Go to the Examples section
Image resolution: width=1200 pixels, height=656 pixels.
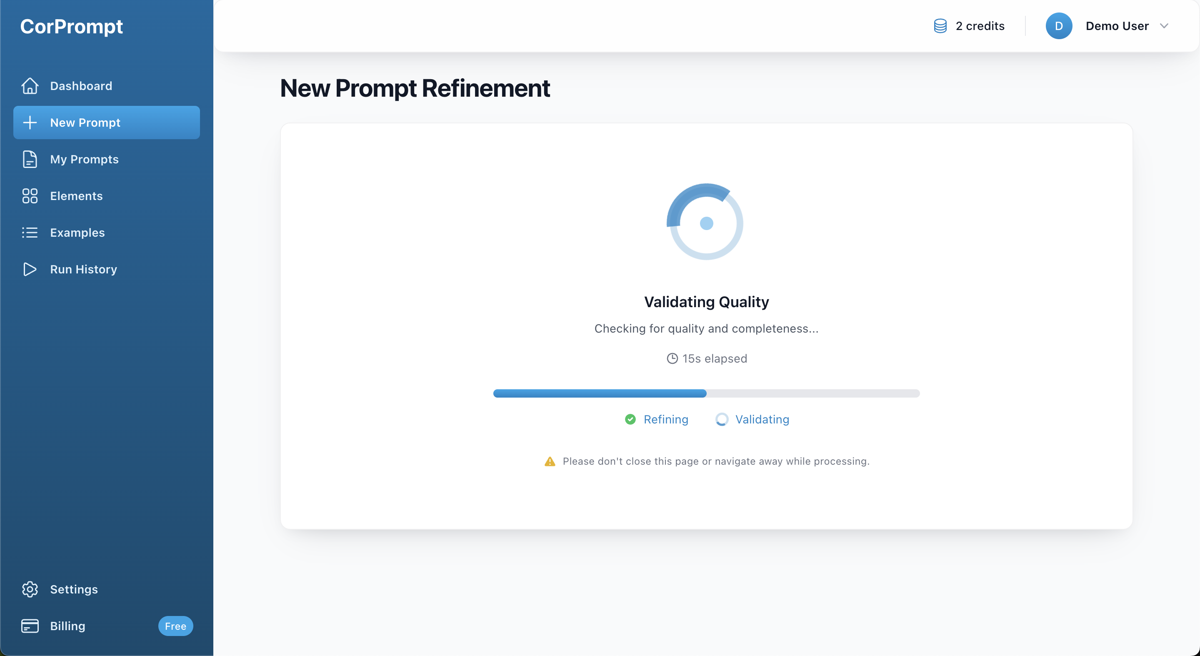pos(77,233)
